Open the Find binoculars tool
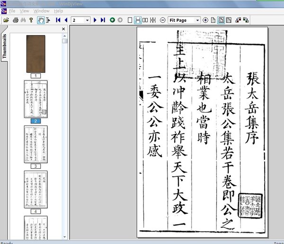Viewport: 284px width, 244px height. pyautogui.click(x=23, y=20)
